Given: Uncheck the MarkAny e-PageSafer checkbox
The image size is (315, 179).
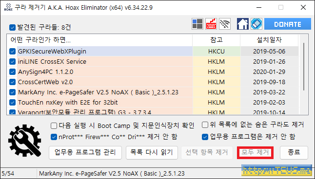Looking at the screenshot, I should click(12, 92).
